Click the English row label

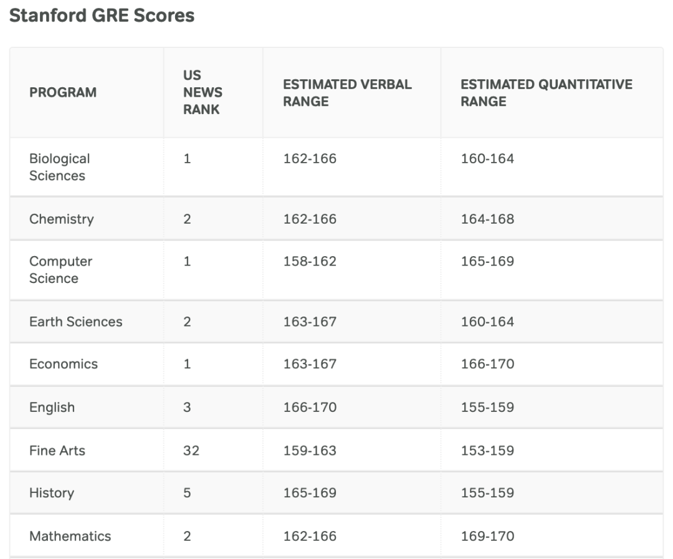[52, 408]
